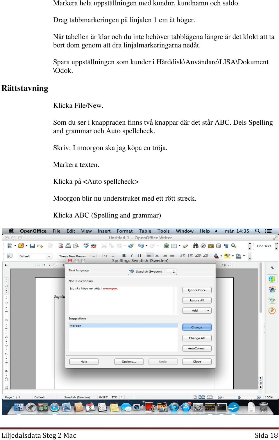Toggle Auto Spellcheck ABC underline icon
The image size is (279, 440).
[x=94, y=246]
